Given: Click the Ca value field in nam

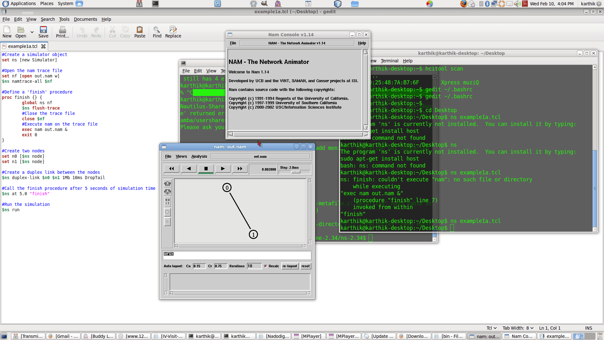Looking at the screenshot, I should click(x=199, y=266).
